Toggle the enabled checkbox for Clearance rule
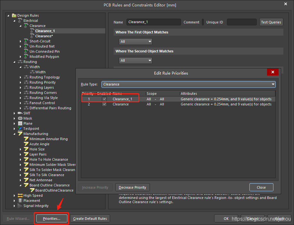294x225 pixels. point(104,104)
